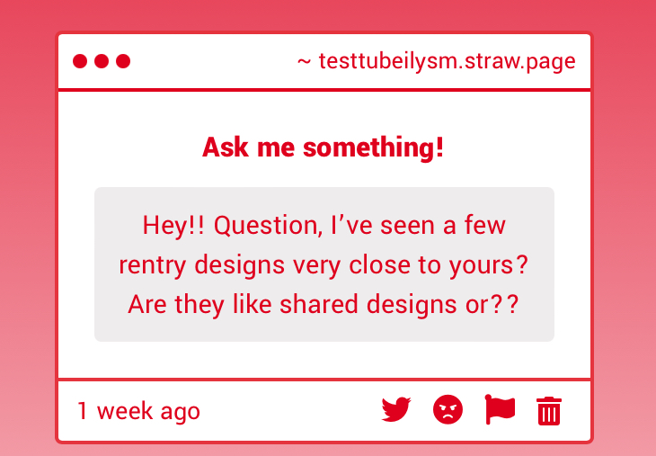Click the "rentry designs very close" line

[324, 264]
